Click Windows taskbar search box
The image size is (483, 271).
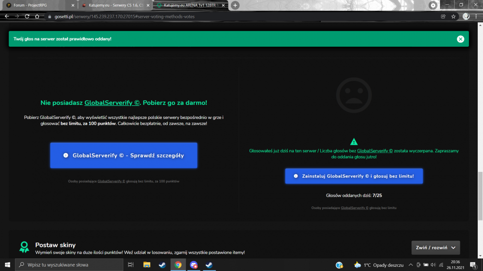tap(69, 265)
